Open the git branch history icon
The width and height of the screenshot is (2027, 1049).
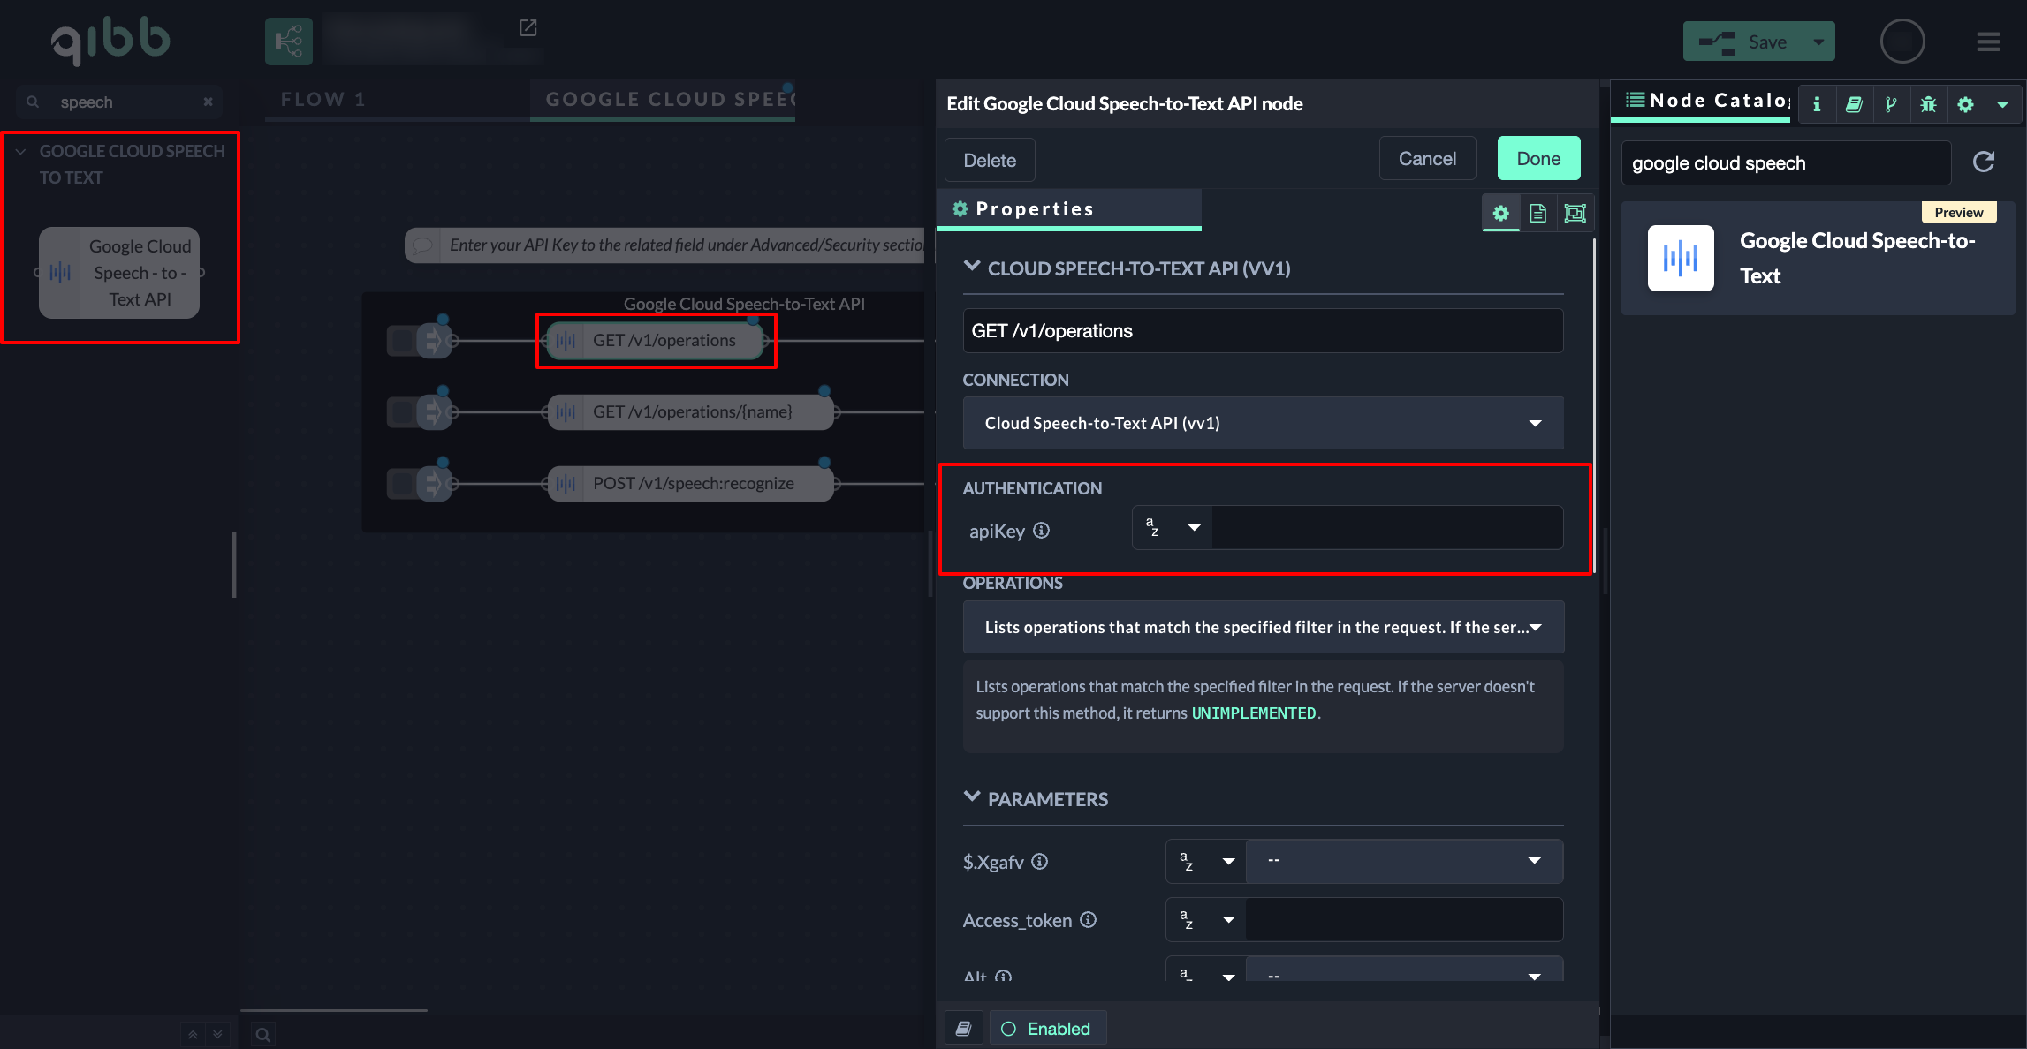tap(1891, 104)
